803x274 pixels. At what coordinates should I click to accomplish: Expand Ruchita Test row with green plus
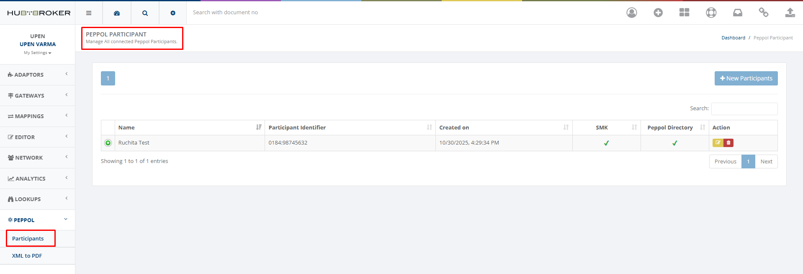click(x=108, y=143)
